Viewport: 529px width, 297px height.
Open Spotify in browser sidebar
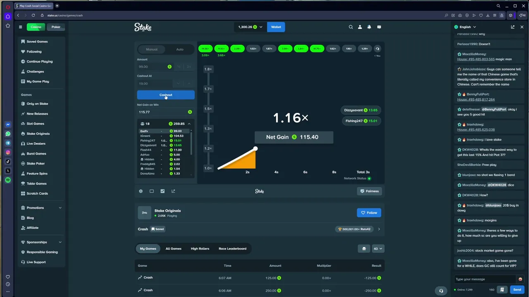point(8,180)
